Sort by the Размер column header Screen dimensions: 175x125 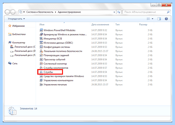tap(143, 24)
